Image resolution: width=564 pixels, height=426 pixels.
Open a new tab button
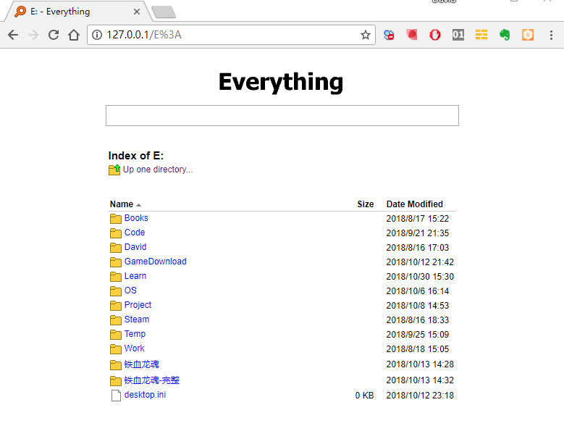click(164, 12)
